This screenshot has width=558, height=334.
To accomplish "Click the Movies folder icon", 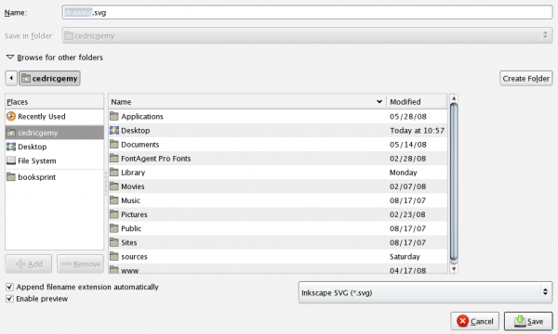I will tap(113, 186).
